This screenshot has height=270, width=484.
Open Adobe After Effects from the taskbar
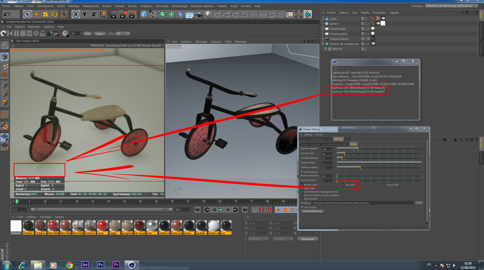(x=85, y=265)
